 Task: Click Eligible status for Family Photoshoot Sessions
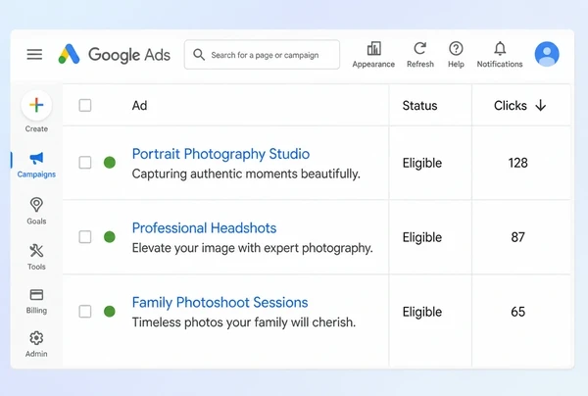422,312
